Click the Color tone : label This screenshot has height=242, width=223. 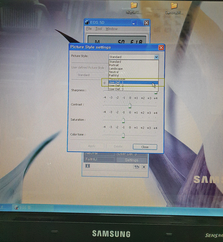coord(78,134)
